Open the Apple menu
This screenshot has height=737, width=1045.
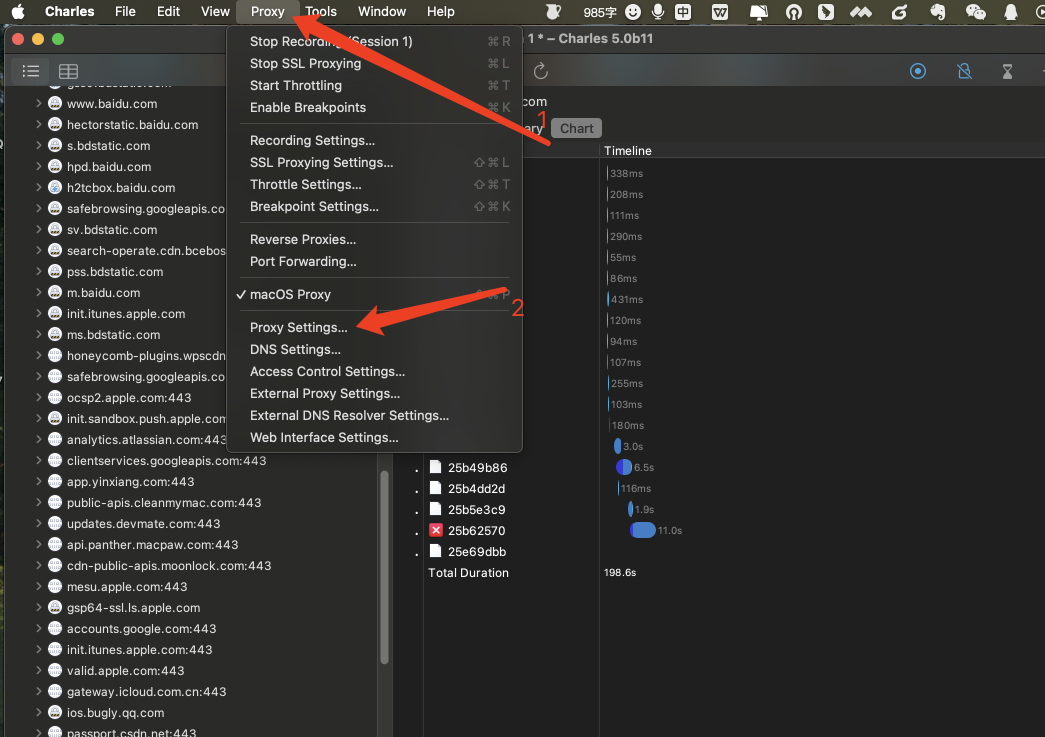[18, 11]
